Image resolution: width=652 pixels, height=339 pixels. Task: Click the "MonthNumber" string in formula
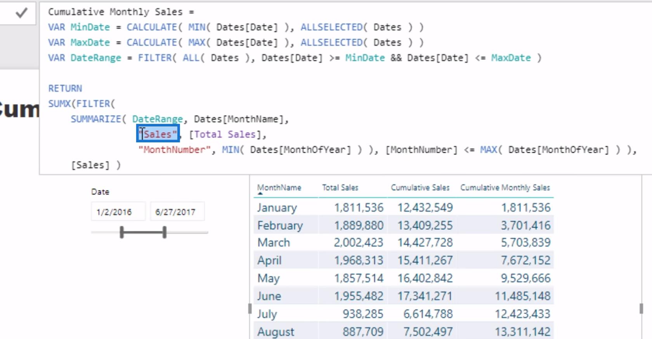(x=174, y=150)
